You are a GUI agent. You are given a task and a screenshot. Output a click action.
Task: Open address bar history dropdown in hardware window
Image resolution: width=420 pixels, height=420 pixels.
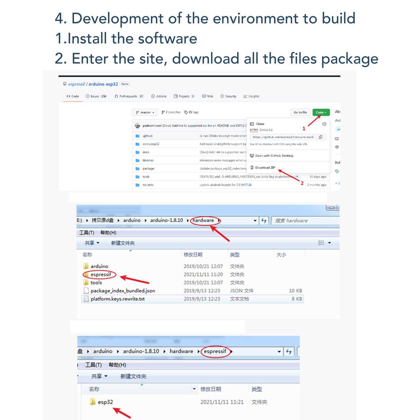tap(255, 221)
